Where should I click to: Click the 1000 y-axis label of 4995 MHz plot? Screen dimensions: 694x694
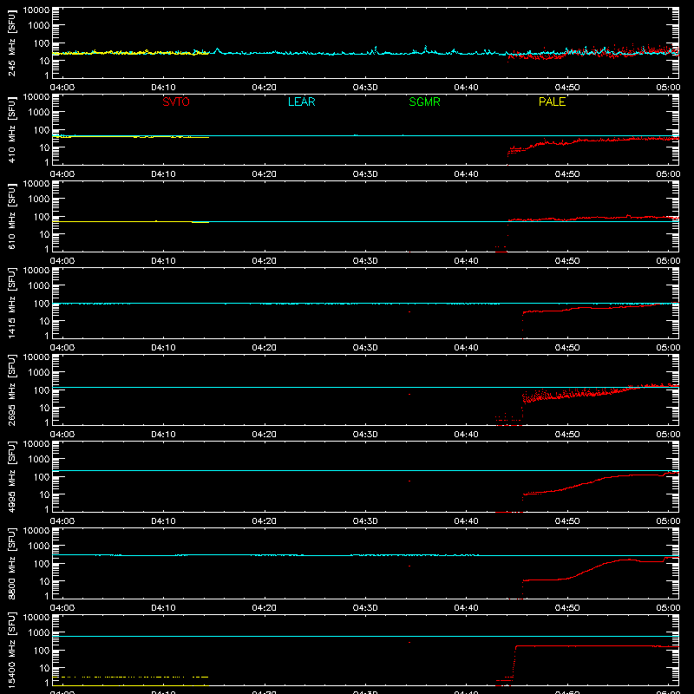(x=39, y=460)
